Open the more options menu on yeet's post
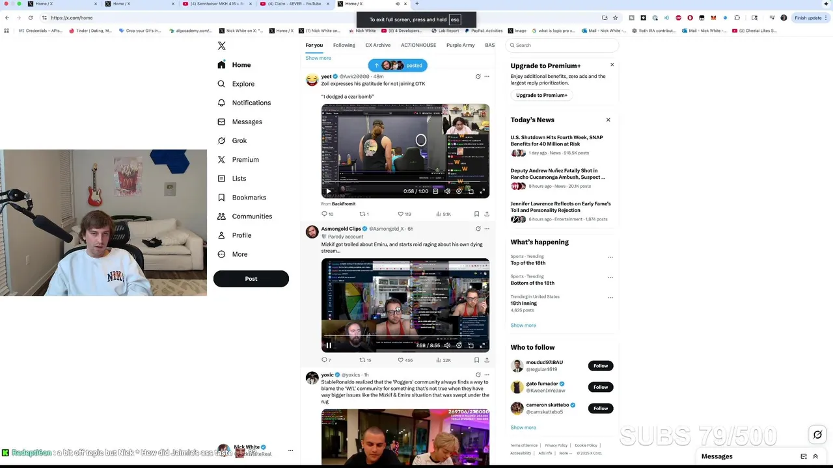The height and width of the screenshot is (468, 833). pos(487,76)
